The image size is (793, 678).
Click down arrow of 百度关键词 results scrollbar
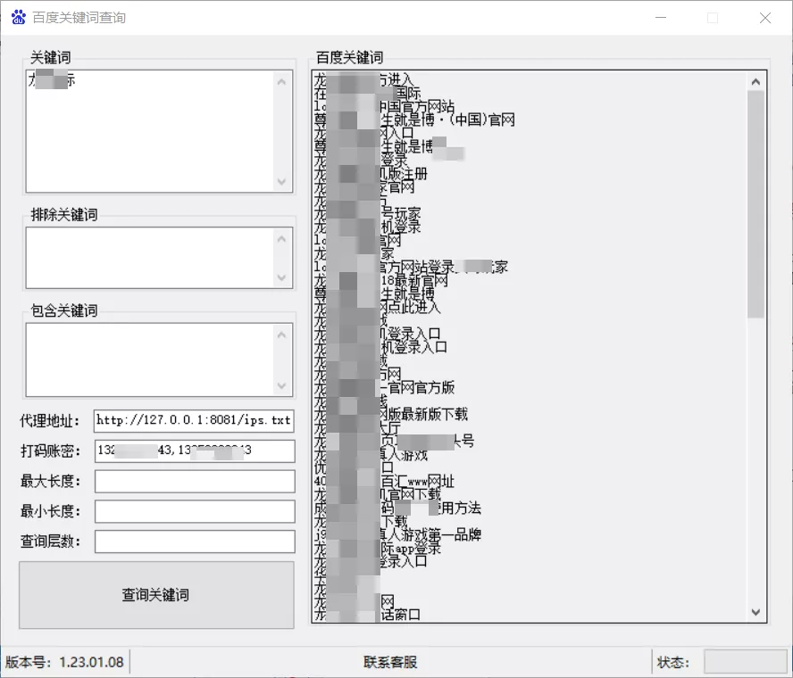pos(755,612)
